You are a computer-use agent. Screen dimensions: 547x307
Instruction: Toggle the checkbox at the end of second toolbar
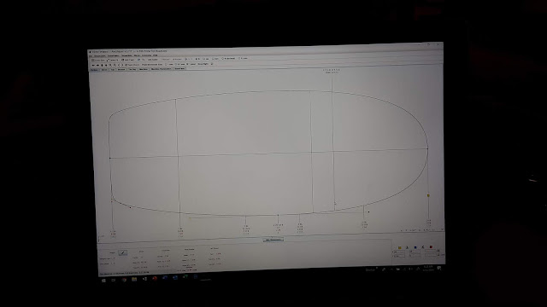click(x=212, y=64)
